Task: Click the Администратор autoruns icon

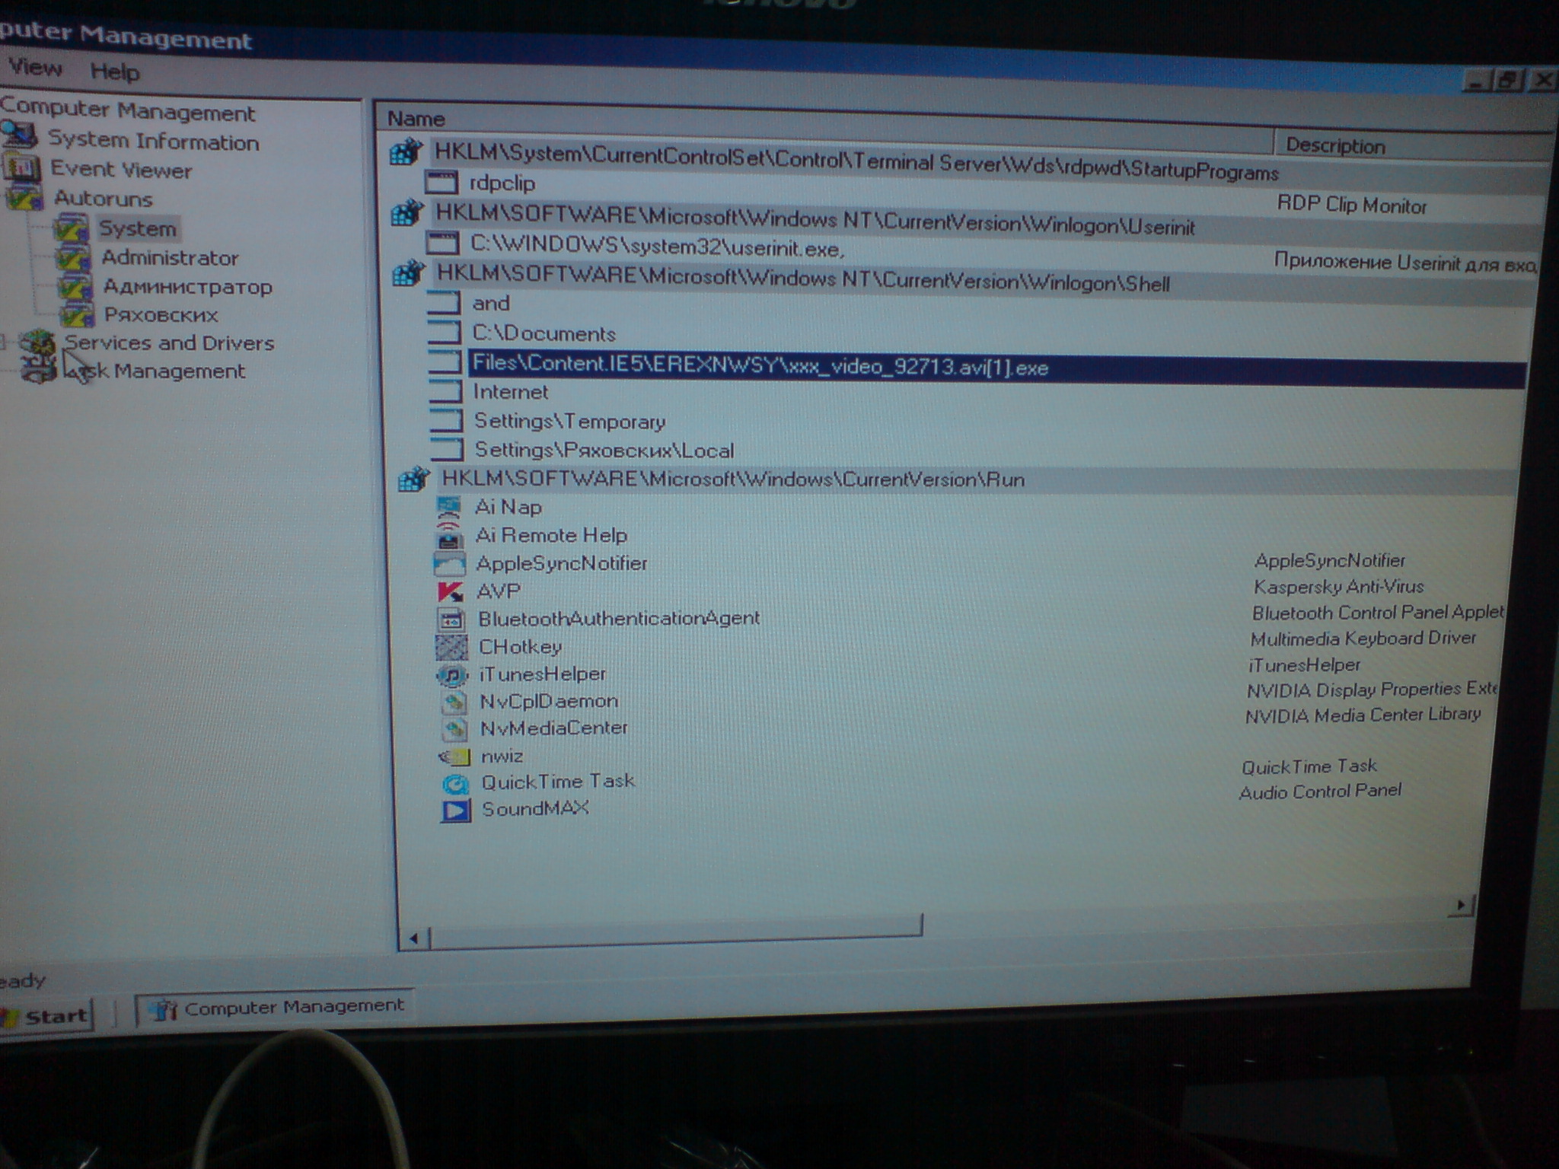Action: 75,287
